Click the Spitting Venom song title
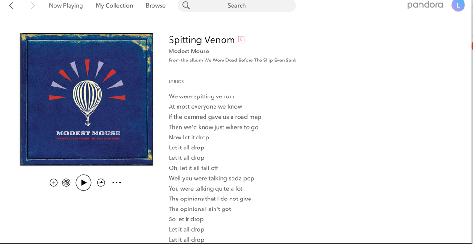The image size is (473, 244). 202,40
